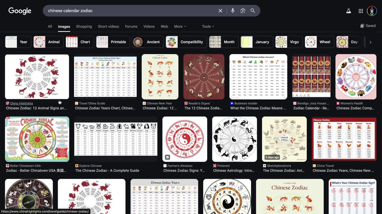
Task: Open Women's Health pink zodiac wheel image
Action: [356, 77]
